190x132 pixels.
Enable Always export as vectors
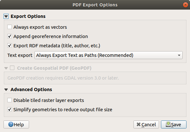pos(10,27)
